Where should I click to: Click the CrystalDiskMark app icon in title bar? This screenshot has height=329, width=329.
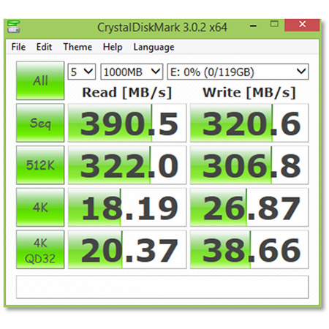coord(14,26)
